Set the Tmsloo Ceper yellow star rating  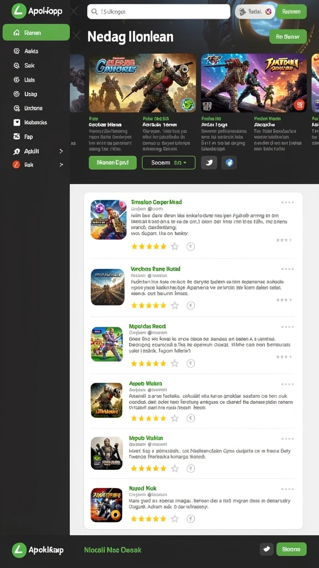click(x=148, y=247)
